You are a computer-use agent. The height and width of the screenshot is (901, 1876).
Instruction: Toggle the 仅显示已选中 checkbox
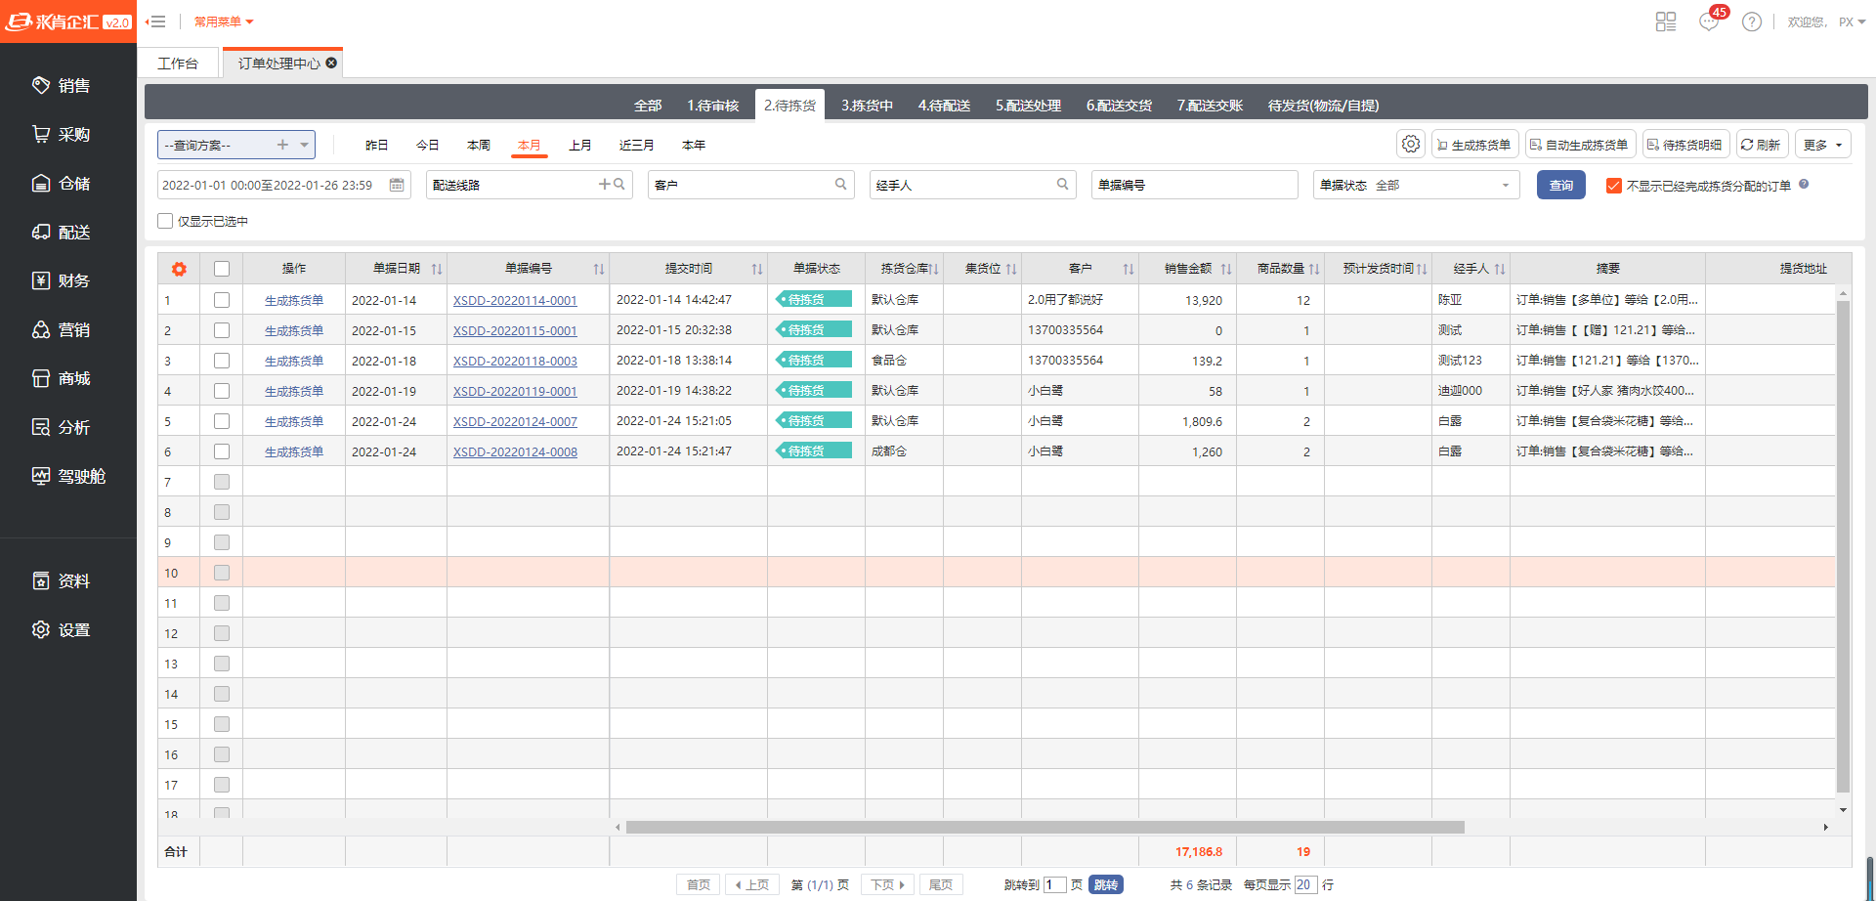[x=165, y=221]
